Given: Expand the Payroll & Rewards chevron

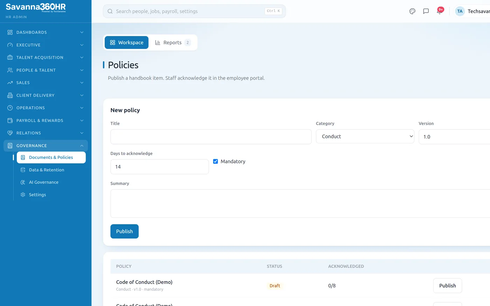Looking at the screenshot, I should (x=82, y=120).
